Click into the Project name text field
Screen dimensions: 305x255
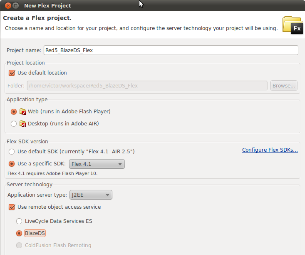click(171, 50)
